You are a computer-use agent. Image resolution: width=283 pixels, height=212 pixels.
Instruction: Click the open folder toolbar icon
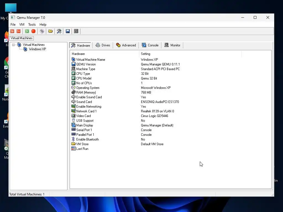51,31
